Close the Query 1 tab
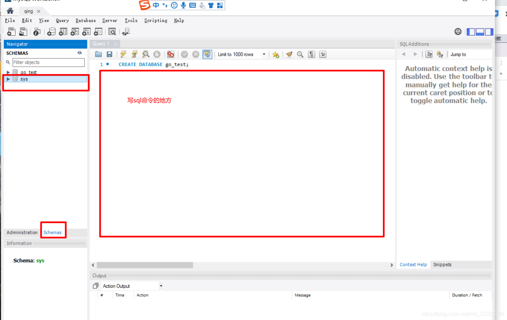Screen dimensions: 507x320 pos(116,44)
